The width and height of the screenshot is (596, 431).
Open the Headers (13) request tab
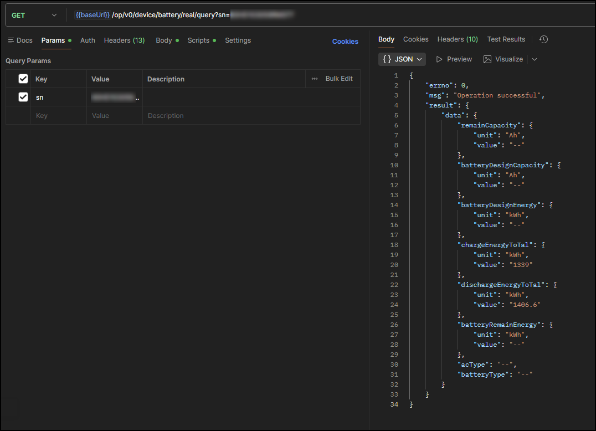pyautogui.click(x=124, y=40)
